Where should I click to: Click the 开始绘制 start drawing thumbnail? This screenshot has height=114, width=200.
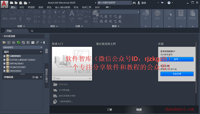coord(72,62)
